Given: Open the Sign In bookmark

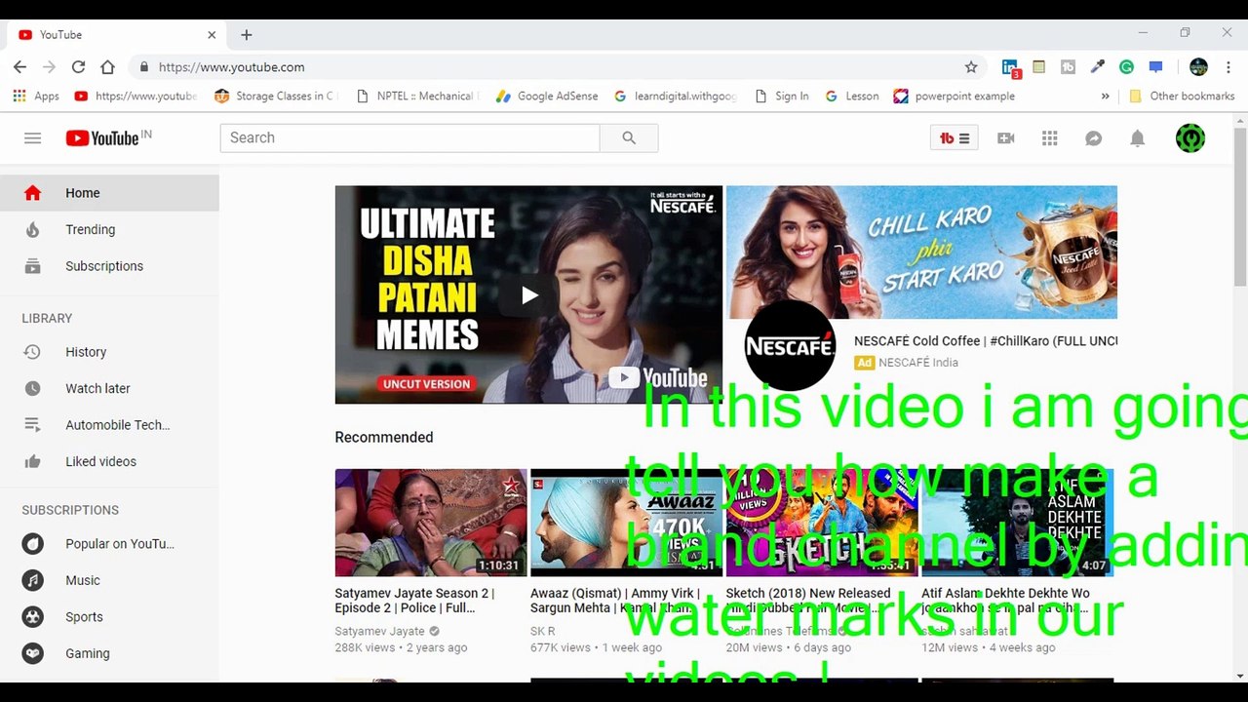Looking at the screenshot, I should pos(782,97).
